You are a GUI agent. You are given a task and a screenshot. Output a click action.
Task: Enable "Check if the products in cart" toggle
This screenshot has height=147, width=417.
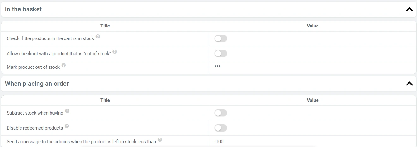point(221,38)
